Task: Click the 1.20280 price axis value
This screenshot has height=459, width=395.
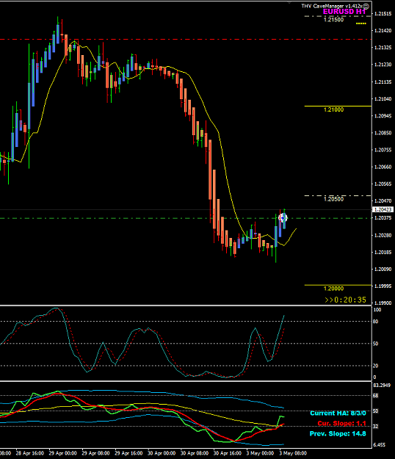Action: [383, 235]
